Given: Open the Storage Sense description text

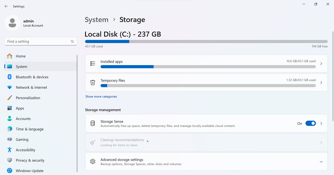Looking at the screenshot, I should point(168,126).
